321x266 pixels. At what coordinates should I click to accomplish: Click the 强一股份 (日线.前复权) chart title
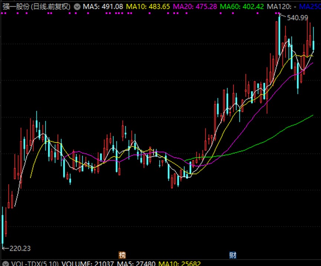tap(36, 7)
